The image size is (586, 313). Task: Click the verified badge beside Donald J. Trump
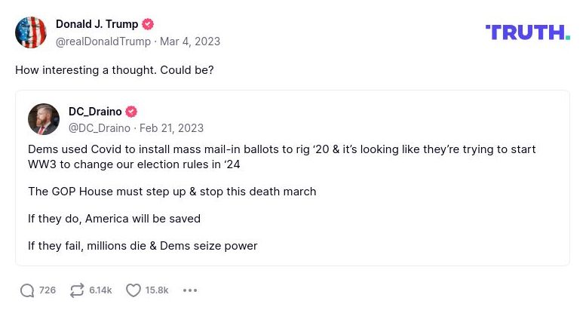(149, 24)
